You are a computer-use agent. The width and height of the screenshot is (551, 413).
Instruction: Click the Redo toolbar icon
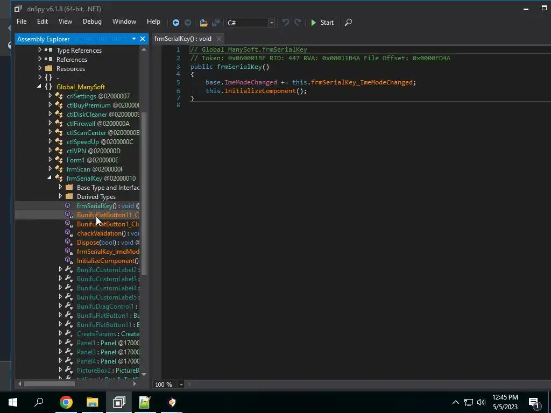pos(297,23)
